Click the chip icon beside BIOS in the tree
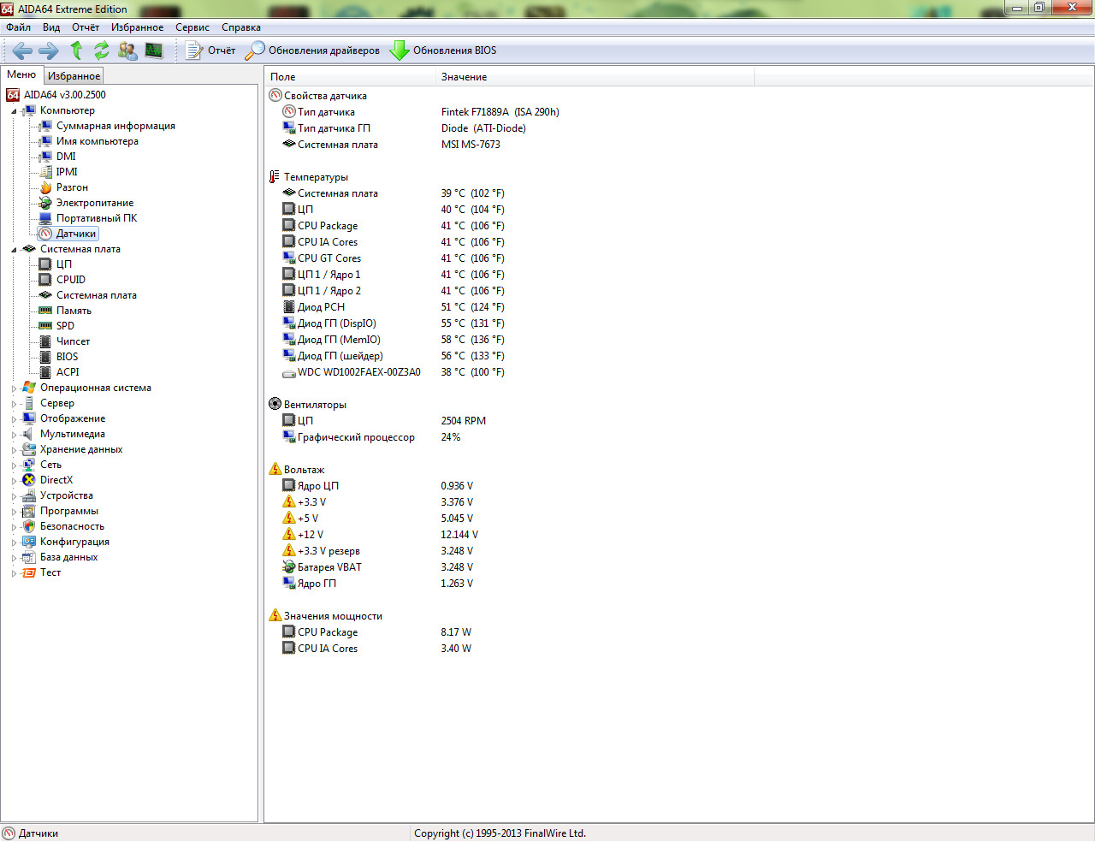This screenshot has width=1095, height=842. [45, 357]
